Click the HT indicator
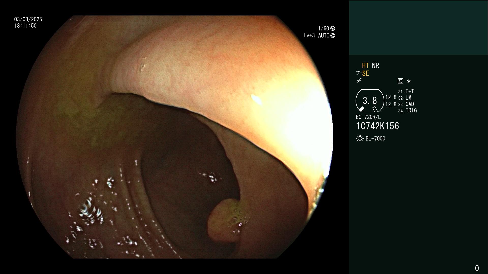488x274 pixels. click(365, 65)
